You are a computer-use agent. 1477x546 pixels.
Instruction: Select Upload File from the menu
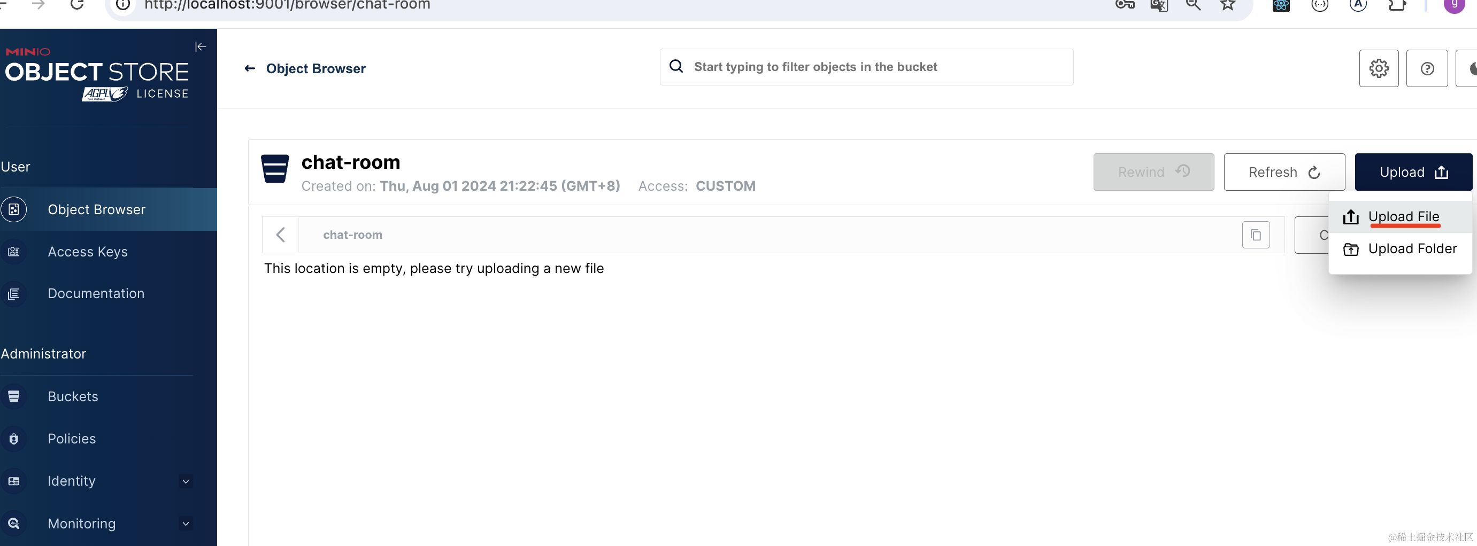[x=1403, y=216]
